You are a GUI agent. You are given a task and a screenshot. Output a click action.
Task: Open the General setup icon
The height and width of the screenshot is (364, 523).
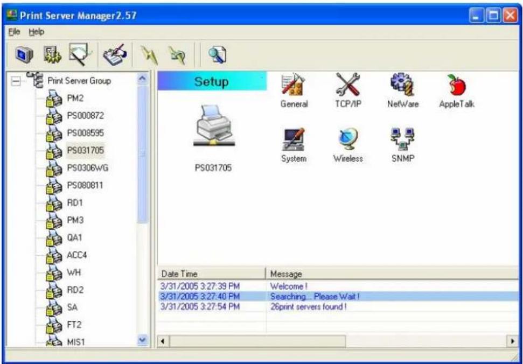(294, 85)
